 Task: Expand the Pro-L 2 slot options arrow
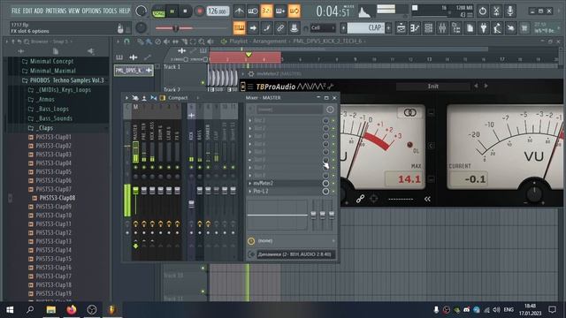pos(249,192)
